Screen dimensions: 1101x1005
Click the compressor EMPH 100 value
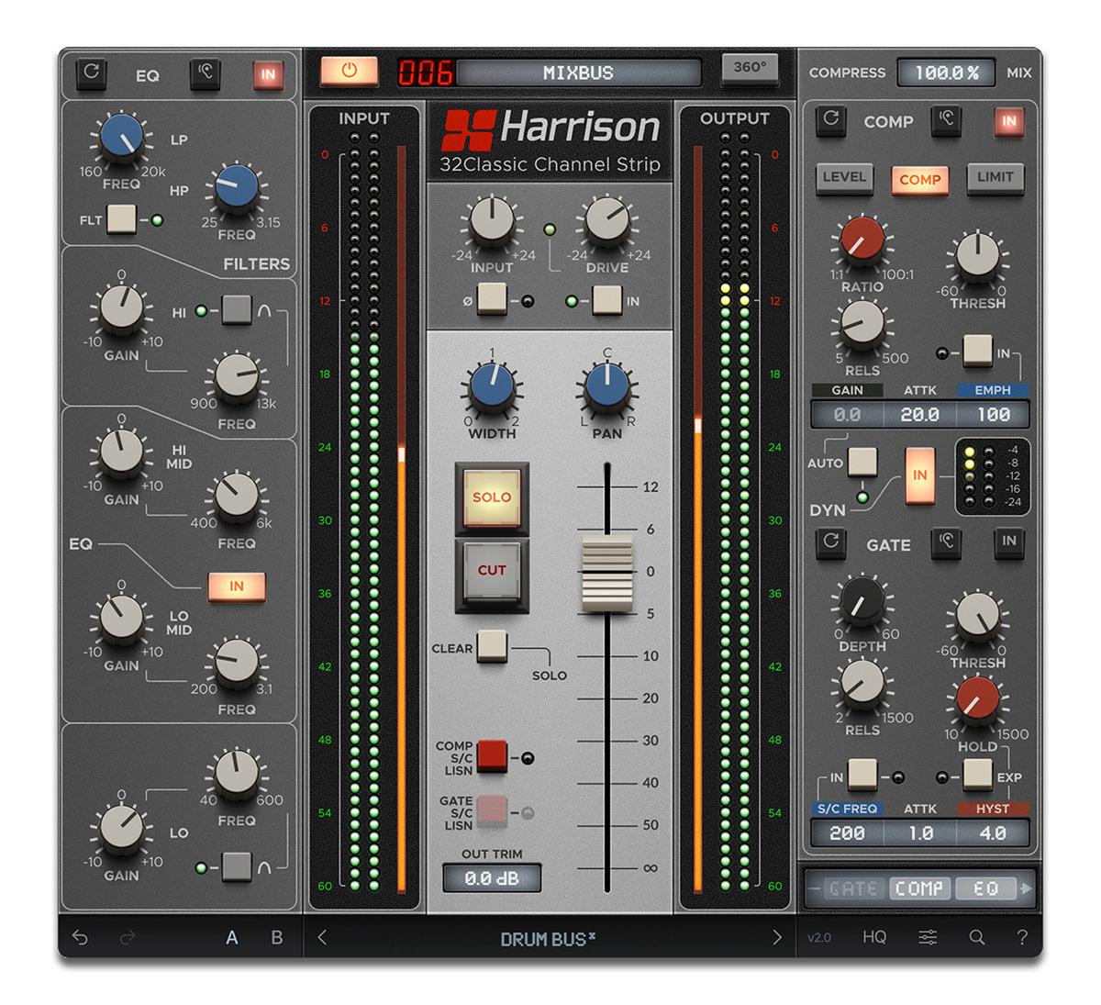(993, 415)
